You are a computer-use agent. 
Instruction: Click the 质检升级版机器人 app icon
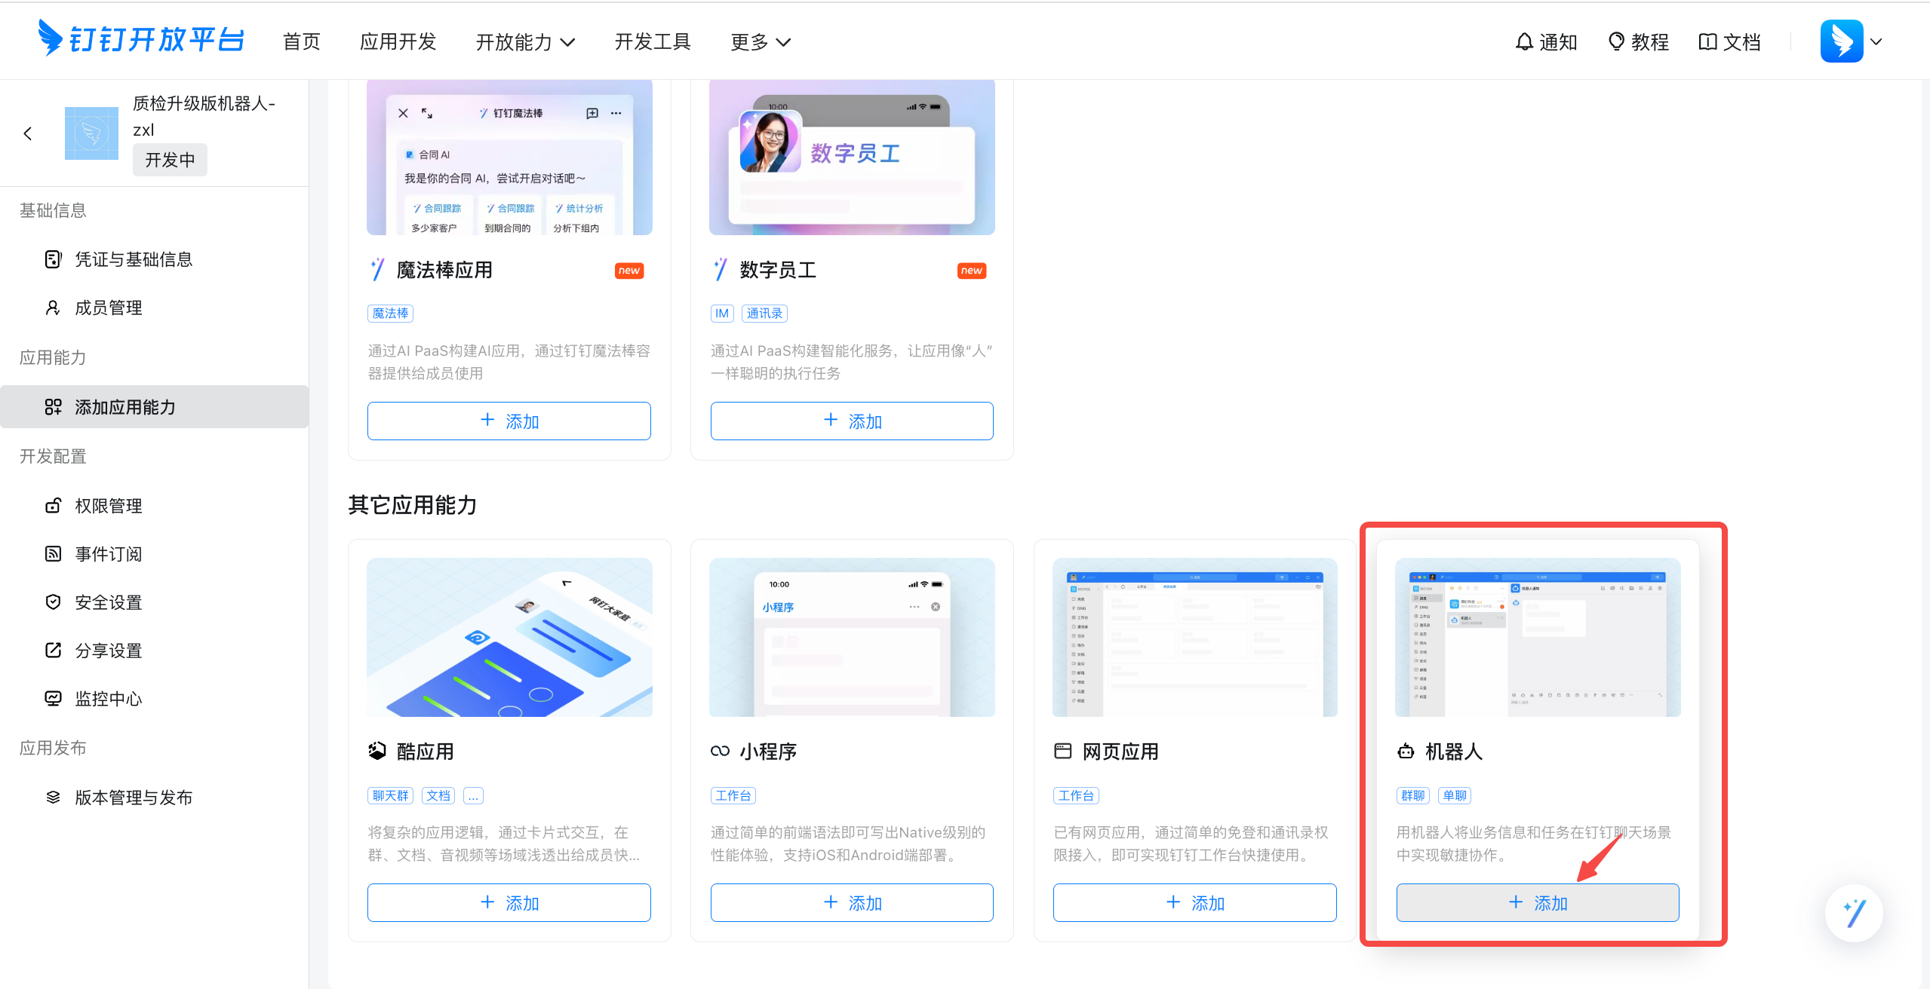point(91,133)
